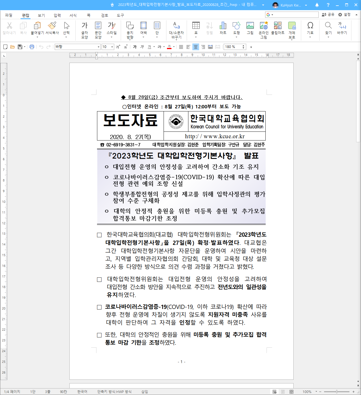Print the document via printer icon

32,47
